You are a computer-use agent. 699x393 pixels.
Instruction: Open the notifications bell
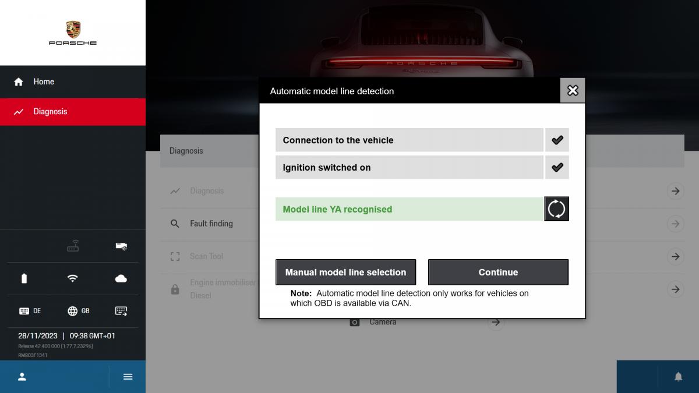678,377
